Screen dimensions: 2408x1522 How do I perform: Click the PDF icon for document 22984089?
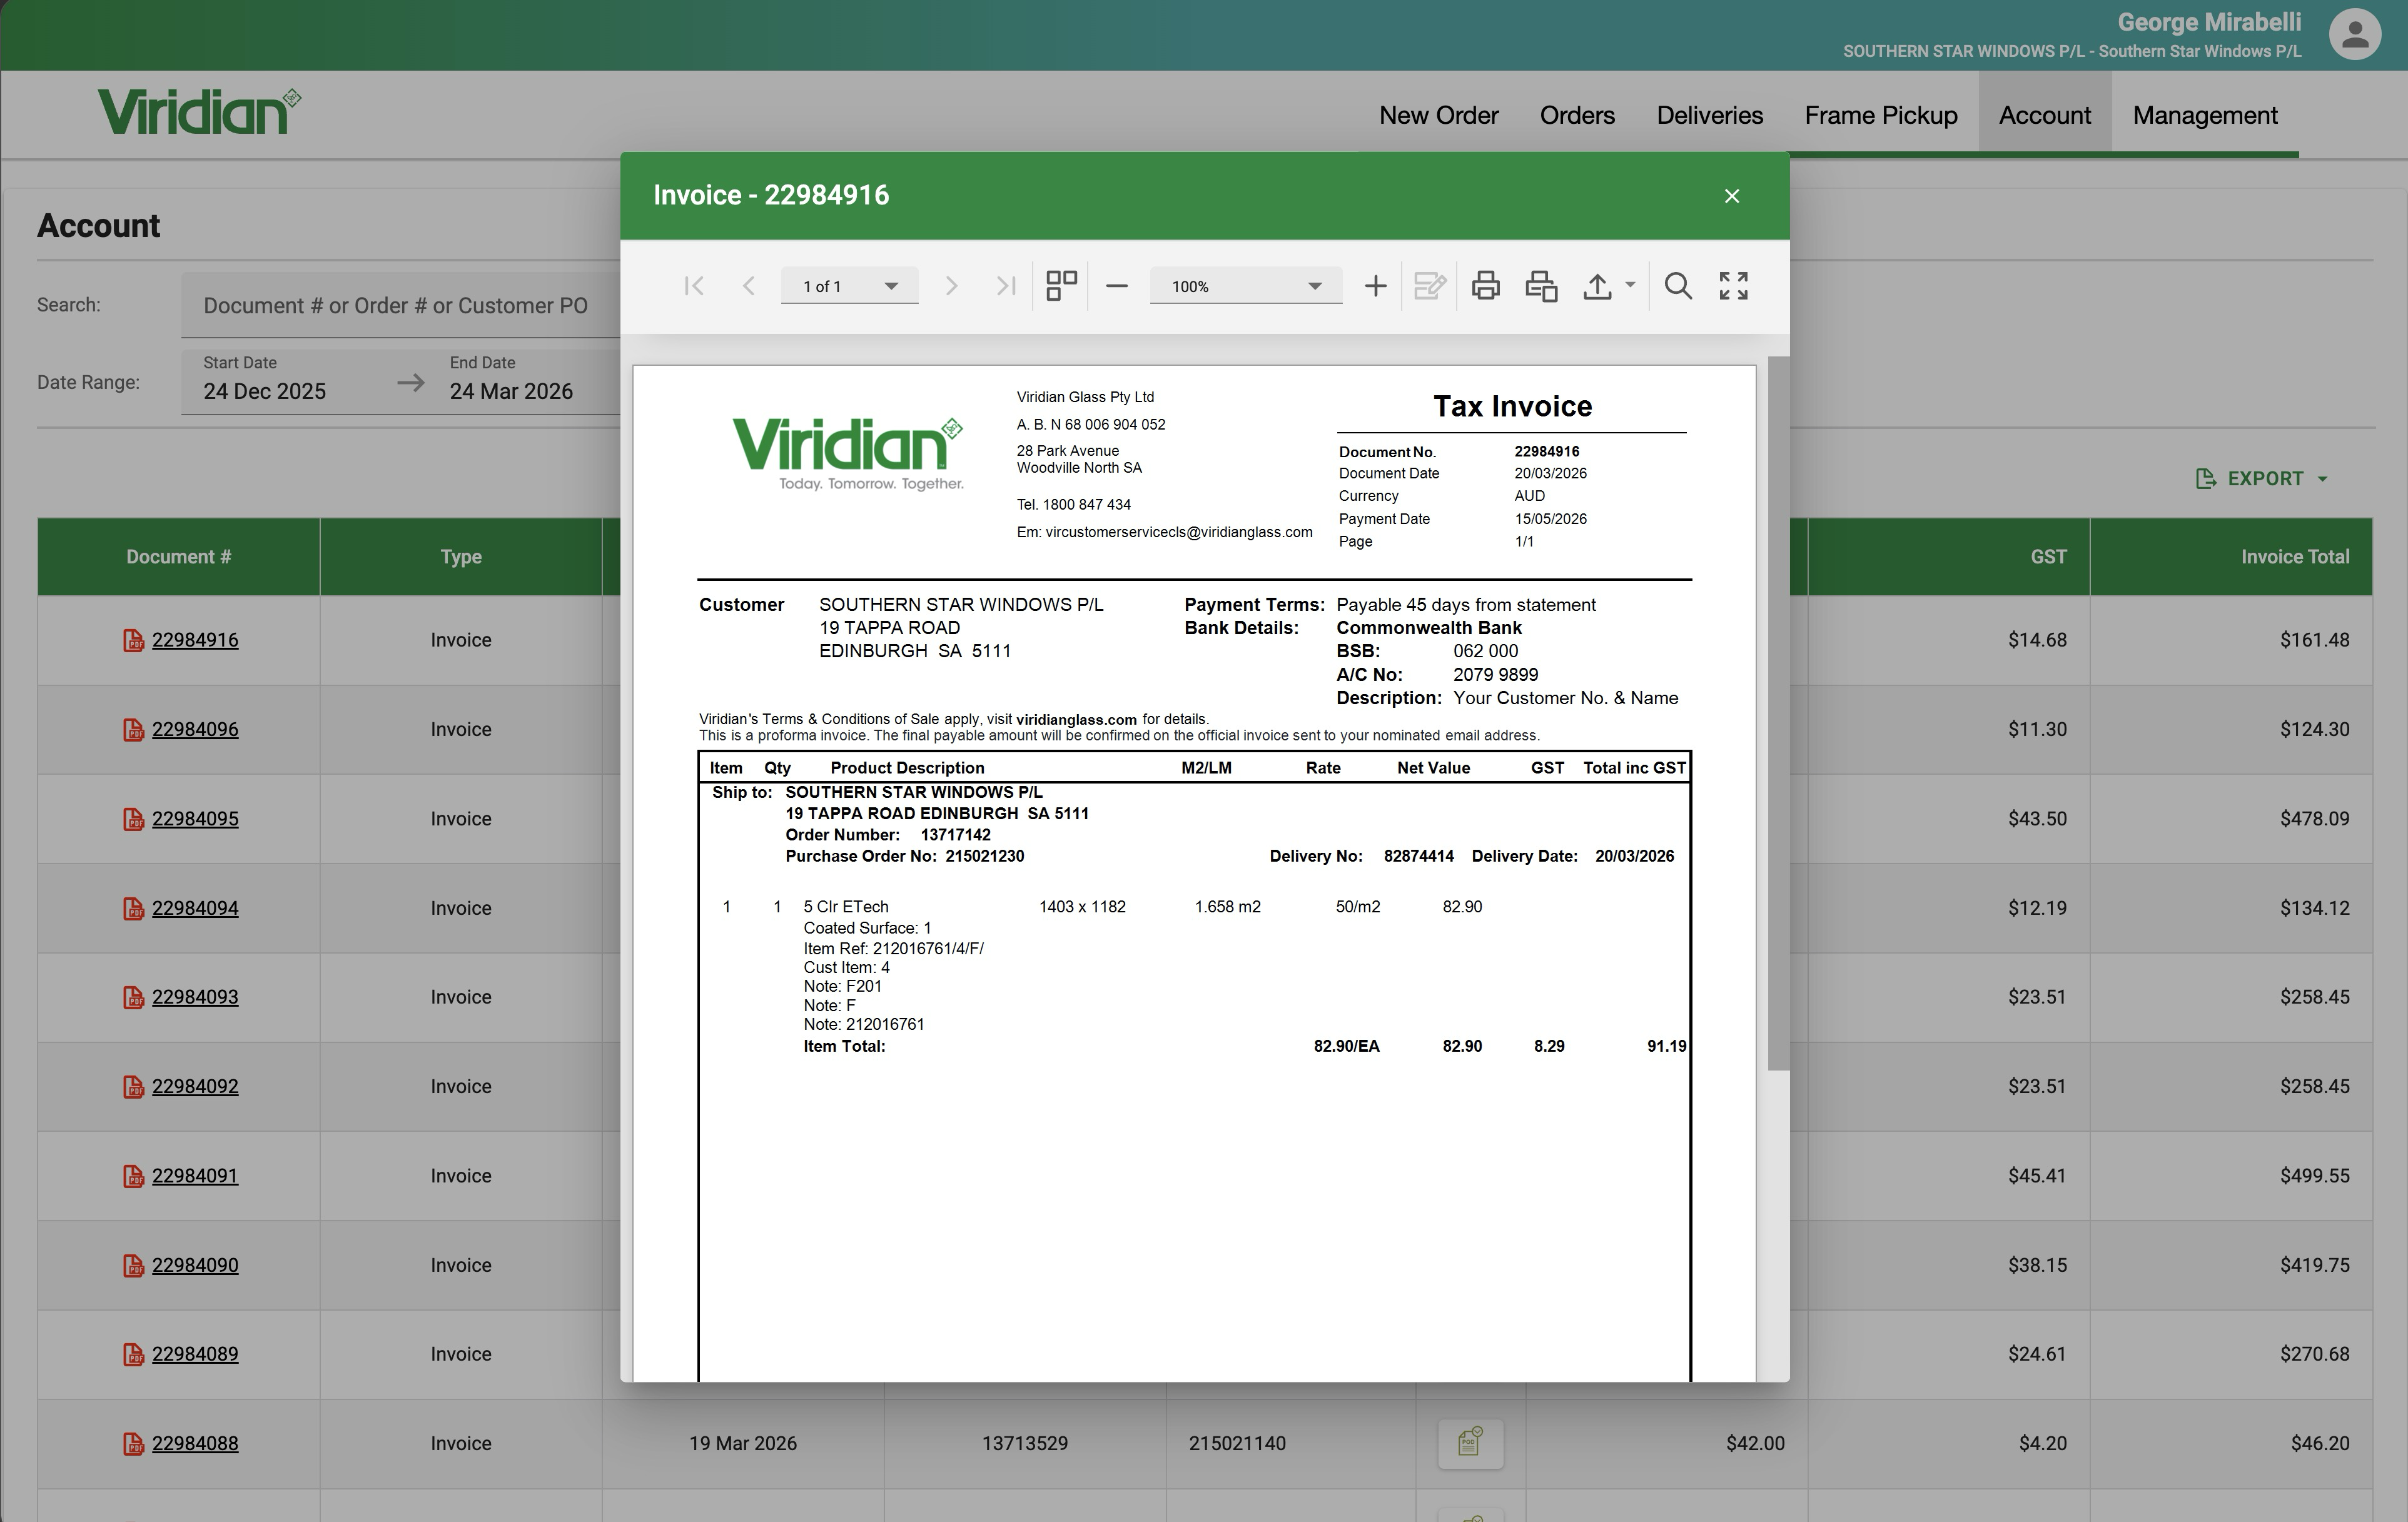pyautogui.click(x=133, y=1354)
